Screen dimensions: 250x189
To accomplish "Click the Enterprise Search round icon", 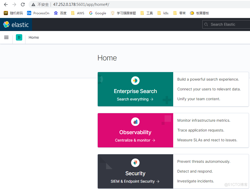I will (135, 81).
